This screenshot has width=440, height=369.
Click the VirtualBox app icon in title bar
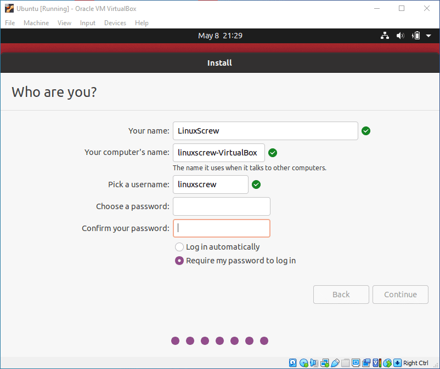(9, 8)
